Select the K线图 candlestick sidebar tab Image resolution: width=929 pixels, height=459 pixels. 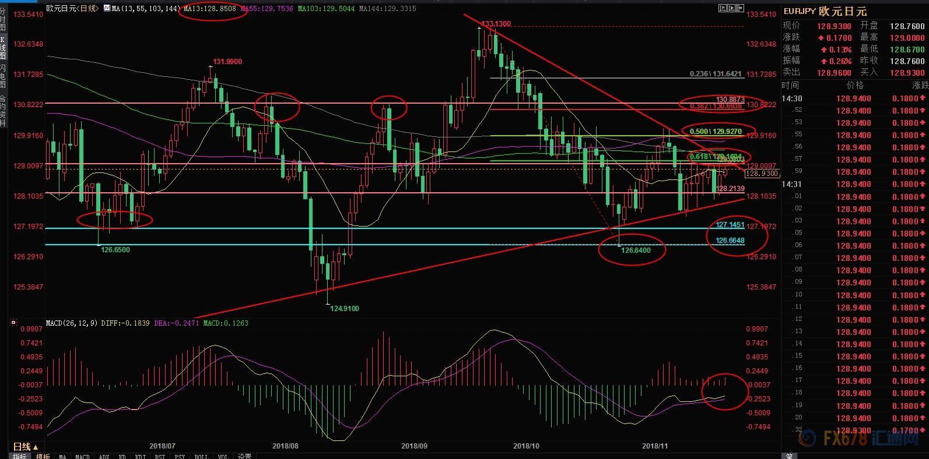[x=3, y=48]
